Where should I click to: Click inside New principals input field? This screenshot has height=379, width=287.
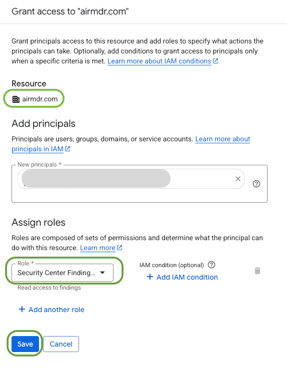[139, 184]
